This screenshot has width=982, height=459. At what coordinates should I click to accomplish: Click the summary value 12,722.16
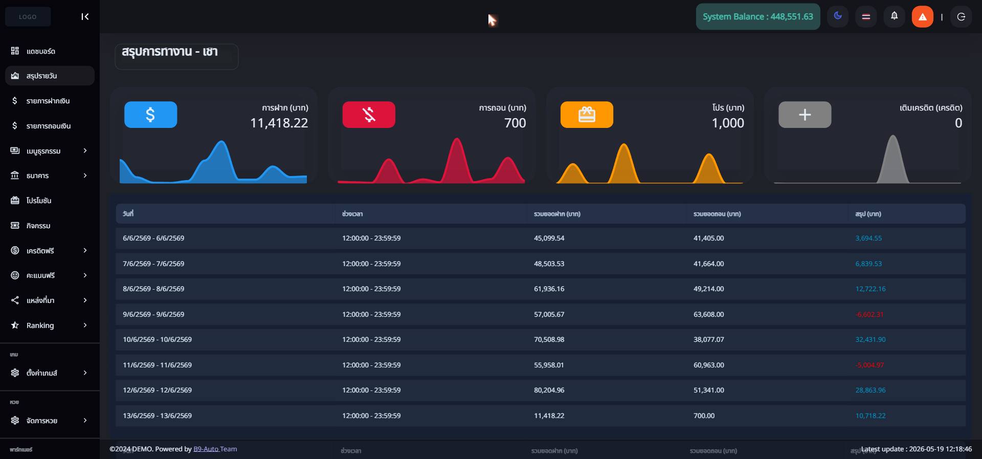871,289
